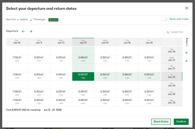Click the passenger icon beside 1 Passenger
Image resolution: width=195 pixels, height=129 pixels.
(x=31, y=20)
